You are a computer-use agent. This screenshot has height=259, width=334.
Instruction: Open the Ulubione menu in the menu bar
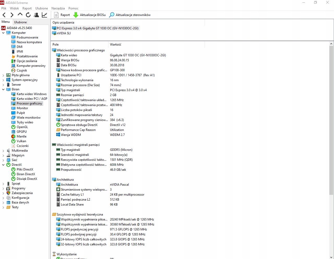point(42,8)
